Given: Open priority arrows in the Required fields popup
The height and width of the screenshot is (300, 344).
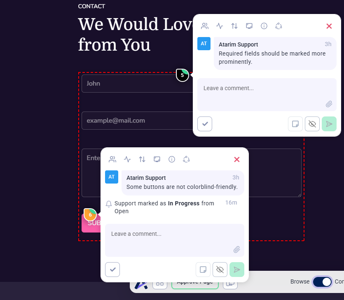Looking at the screenshot, I should tap(234, 26).
